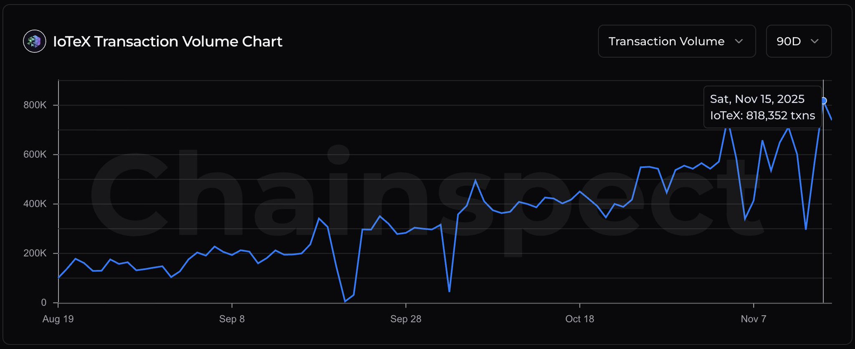The height and width of the screenshot is (349, 855).
Task: Click the 200K y-axis label
Action: [35, 254]
